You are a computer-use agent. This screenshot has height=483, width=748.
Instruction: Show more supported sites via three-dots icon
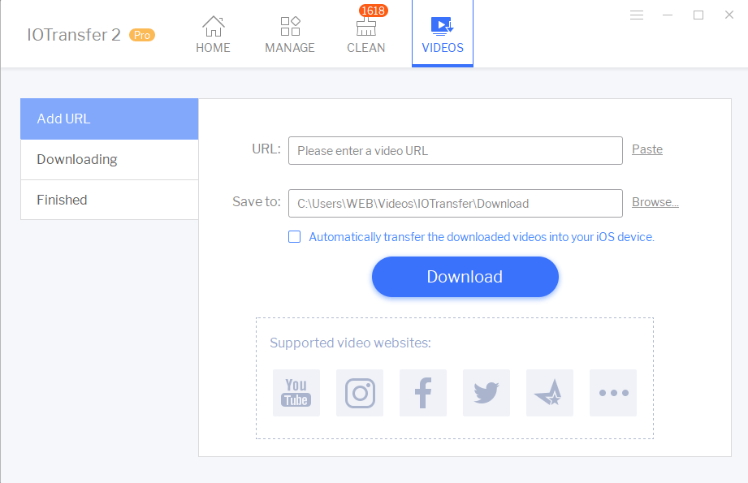(x=613, y=393)
